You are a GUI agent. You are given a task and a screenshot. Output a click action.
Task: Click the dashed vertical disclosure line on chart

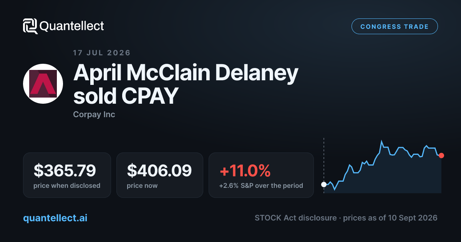(324, 165)
